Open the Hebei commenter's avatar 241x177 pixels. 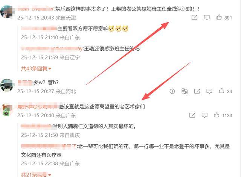[x=7, y=85]
